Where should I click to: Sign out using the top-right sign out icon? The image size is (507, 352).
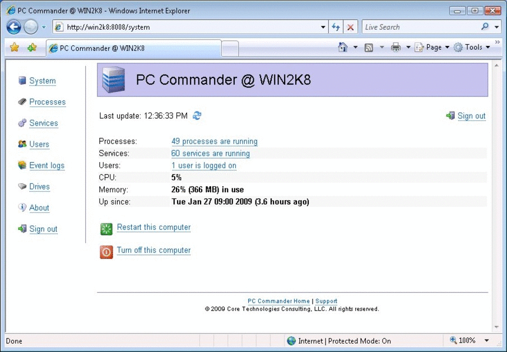(x=450, y=115)
